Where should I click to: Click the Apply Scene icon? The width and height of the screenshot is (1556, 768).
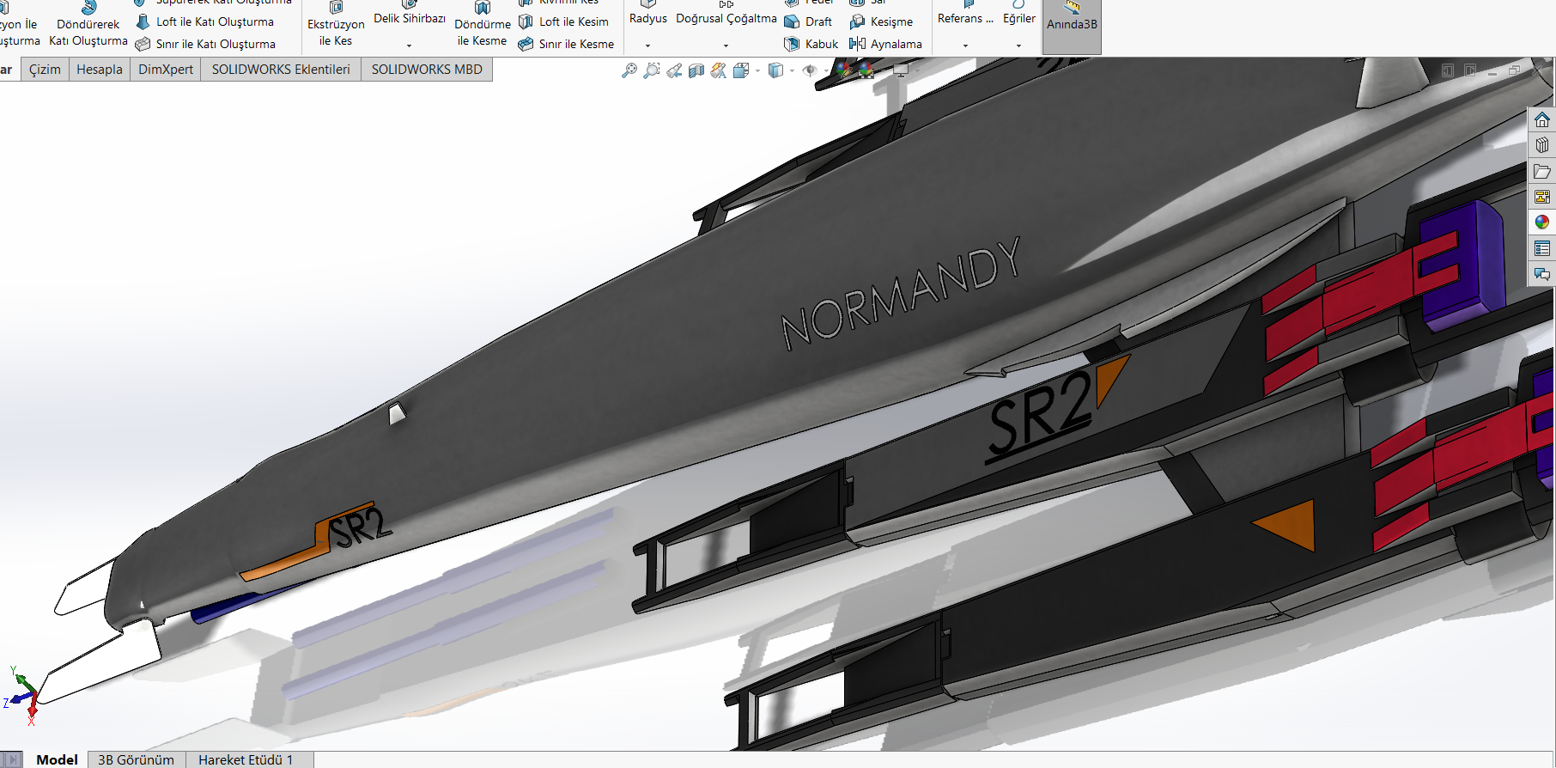point(866,70)
